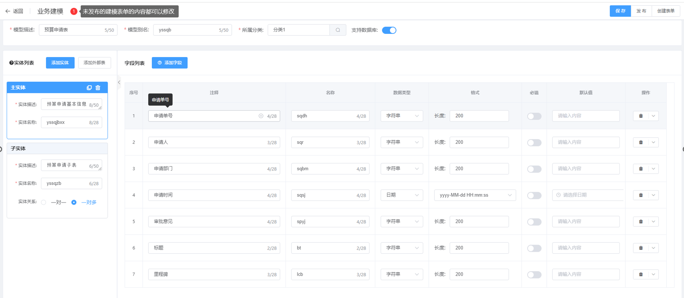Click the back arrow 返回
The height and width of the screenshot is (298, 684).
(x=14, y=11)
